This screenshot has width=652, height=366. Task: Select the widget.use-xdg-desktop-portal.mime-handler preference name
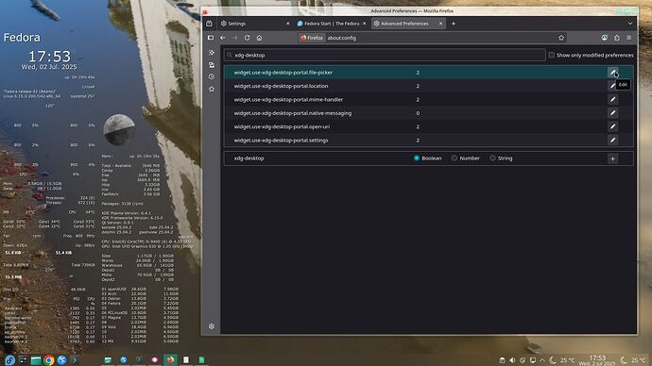click(288, 100)
